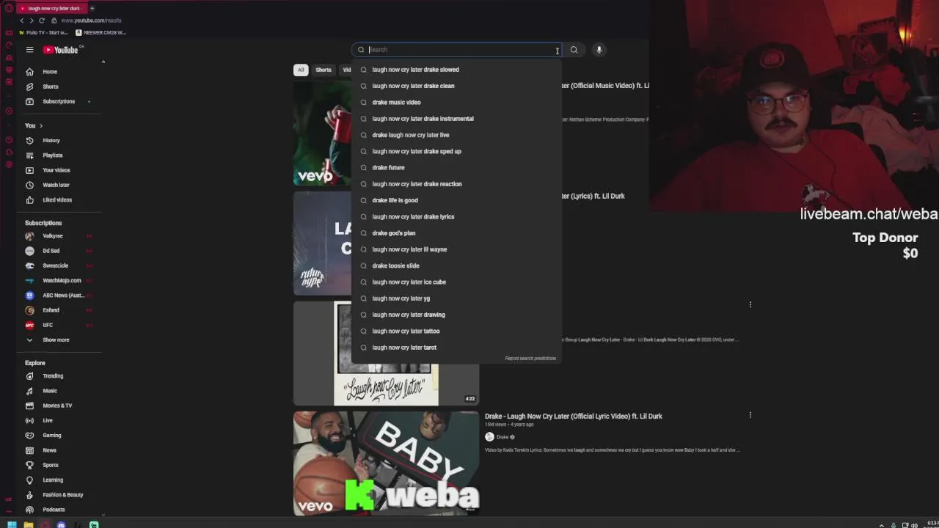The width and height of the screenshot is (939, 528).
Task: Choose suggestion 'laugh now cry later drake reaction'
Action: click(x=456, y=184)
